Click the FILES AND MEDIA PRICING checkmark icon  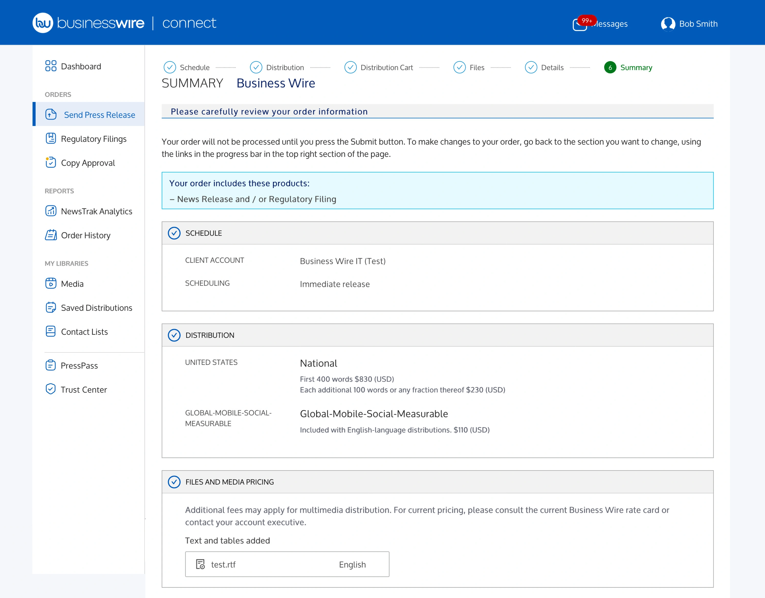tap(174, 482)
